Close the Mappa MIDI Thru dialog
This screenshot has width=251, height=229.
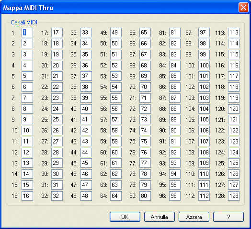click(243, 7)
